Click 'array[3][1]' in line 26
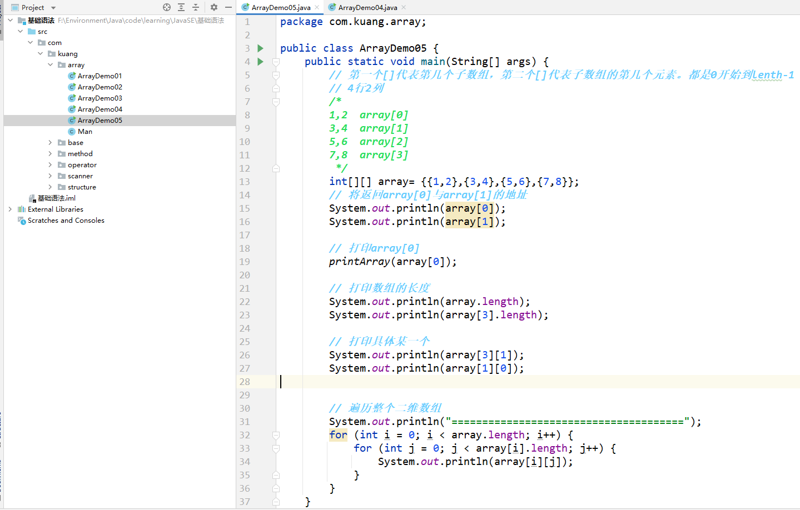The height and width of the screenshot is (510, 800). pyautogui.click(x=479, y=355)
